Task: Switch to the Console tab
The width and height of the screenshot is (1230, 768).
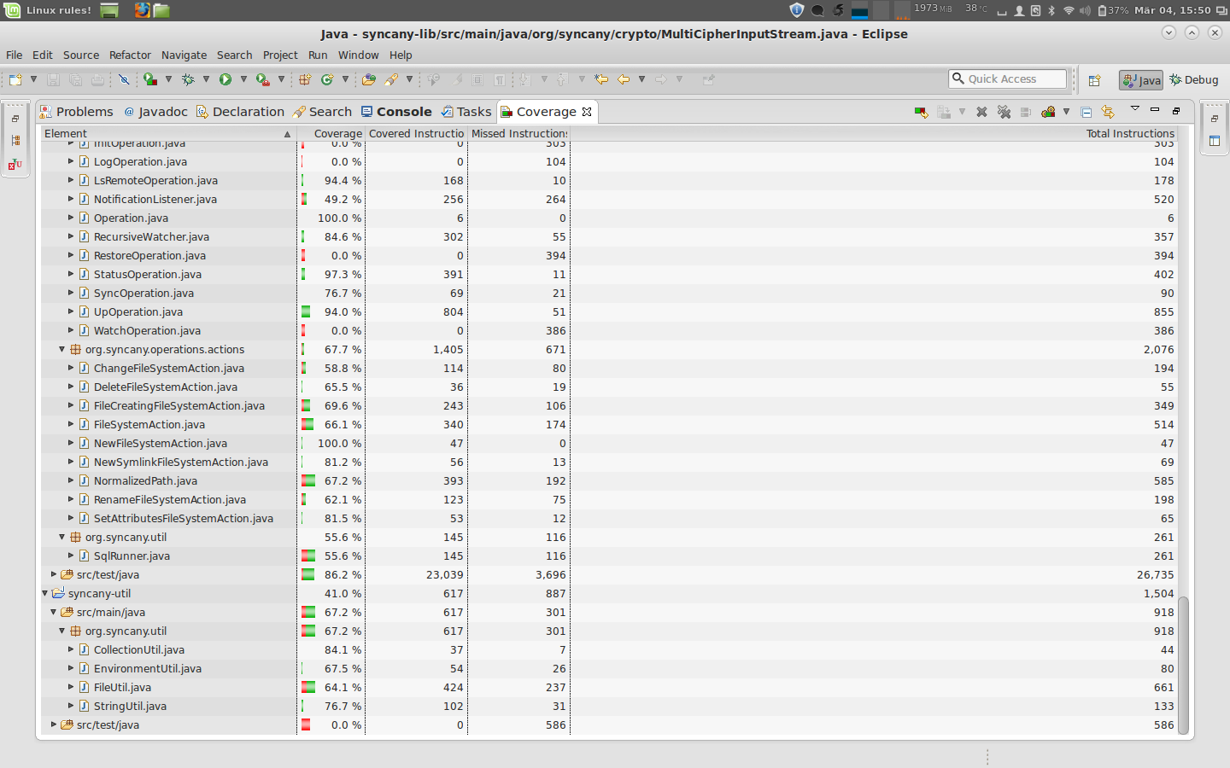Action: point(396,112)
